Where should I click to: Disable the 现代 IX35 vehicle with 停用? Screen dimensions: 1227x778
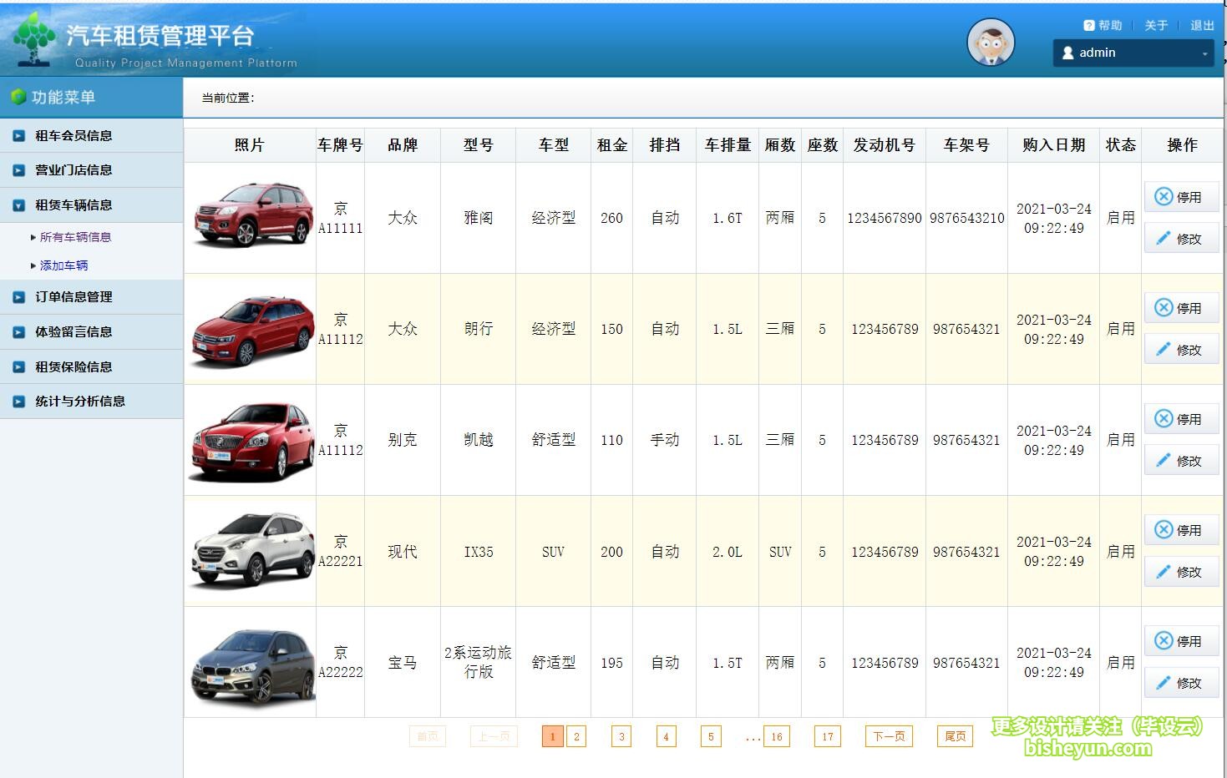coord(1180,530)
